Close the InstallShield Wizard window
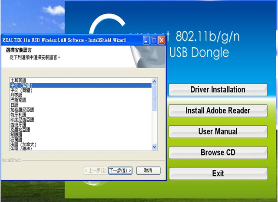Image resolution: width=278 pixels, height=202 pixels. (162, 40)
